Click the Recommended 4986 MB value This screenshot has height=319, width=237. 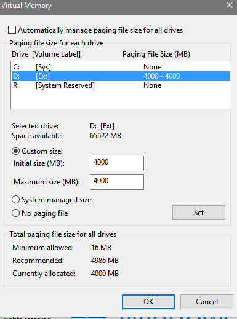[105, 261]
